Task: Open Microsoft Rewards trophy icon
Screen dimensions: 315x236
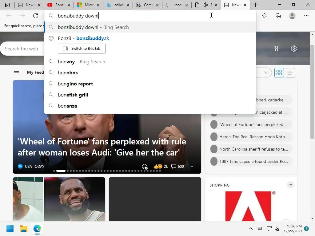Action: [277, 48]
